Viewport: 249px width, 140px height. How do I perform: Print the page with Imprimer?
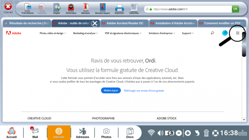coord(119,8)
